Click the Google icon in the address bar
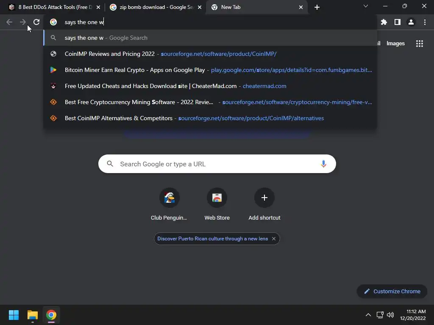The height and width of the screenshot is (325, 434). [x=53, y=22]
